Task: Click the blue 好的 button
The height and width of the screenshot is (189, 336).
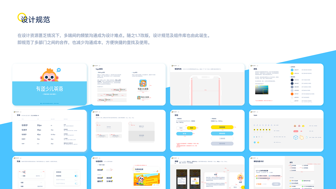Action: pos(185,134)
